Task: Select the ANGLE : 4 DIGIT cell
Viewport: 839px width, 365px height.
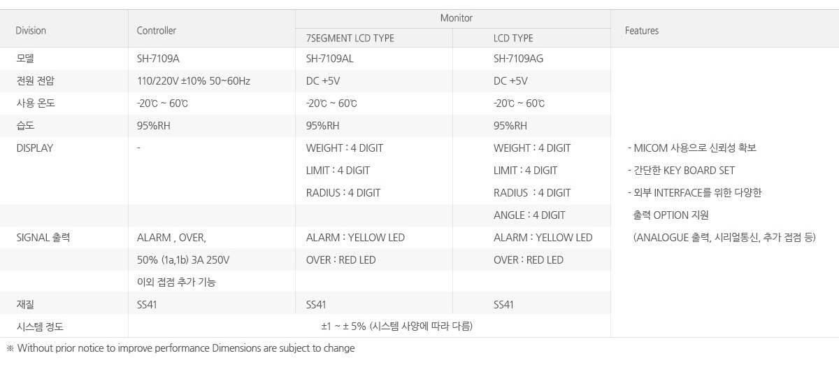Action: (529, 215)
